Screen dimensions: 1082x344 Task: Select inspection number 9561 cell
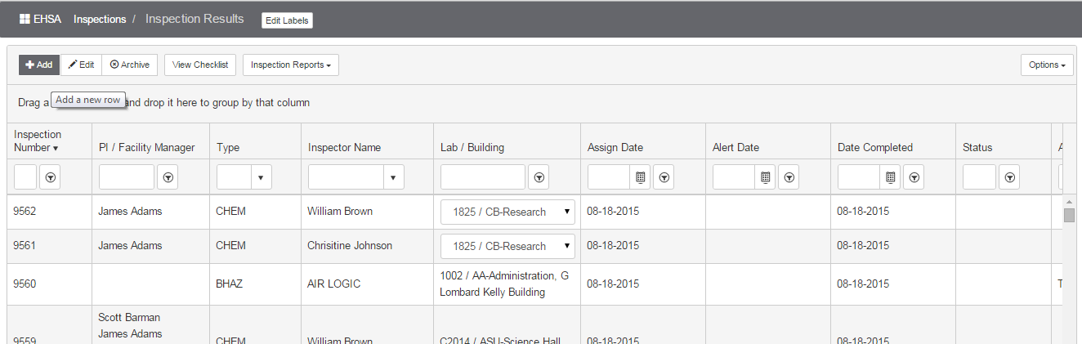48,246
